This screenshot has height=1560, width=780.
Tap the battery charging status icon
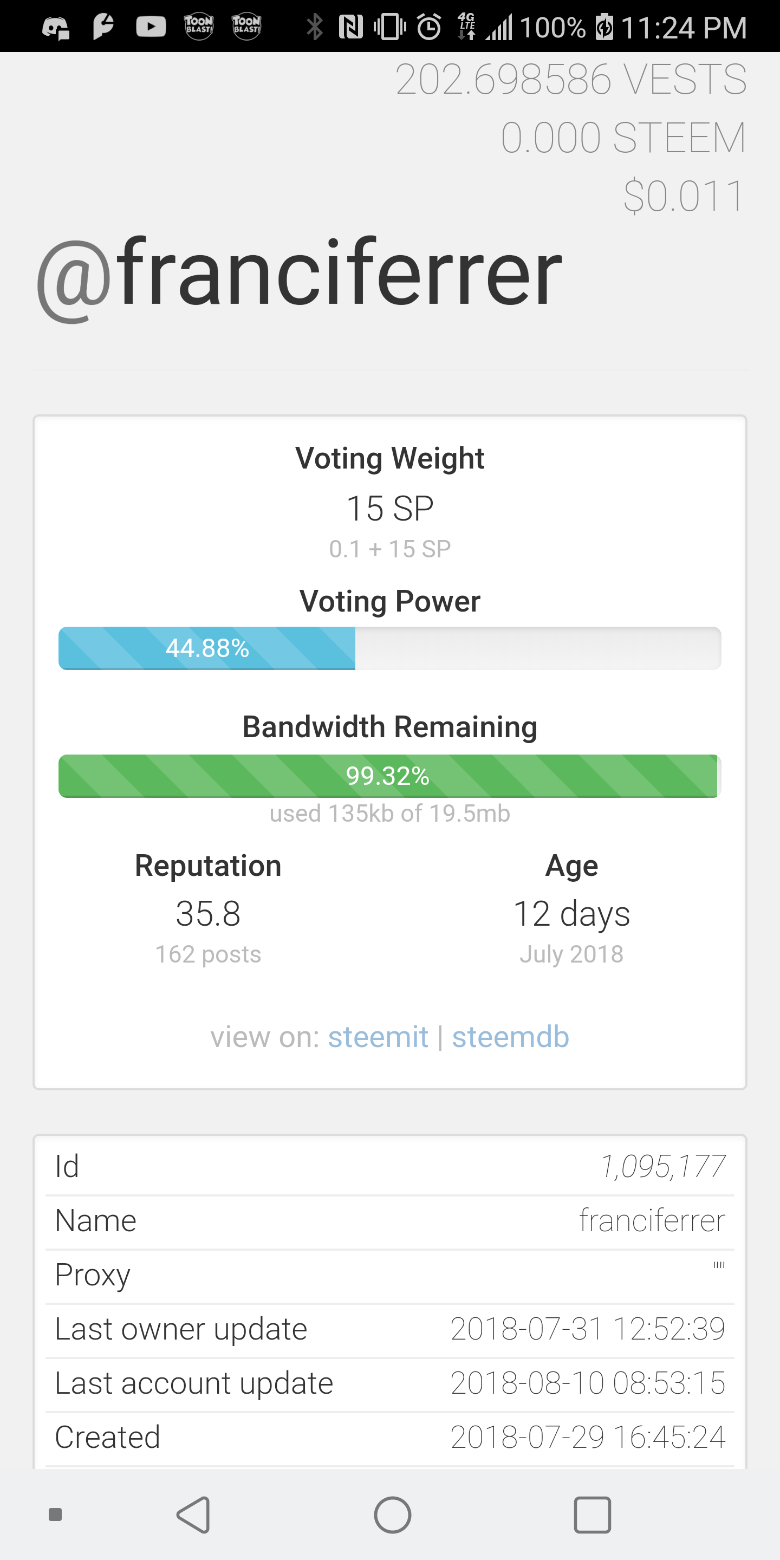click(x=604, y=27)
